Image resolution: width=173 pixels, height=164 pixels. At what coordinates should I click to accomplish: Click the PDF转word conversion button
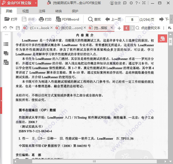tap(67, 19)
